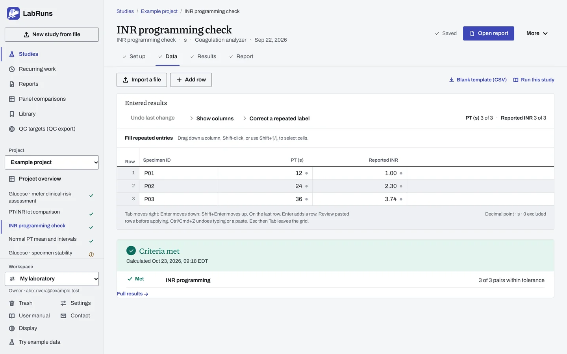Switch to the Report tab
567x354 pixels.
[241, 57]
